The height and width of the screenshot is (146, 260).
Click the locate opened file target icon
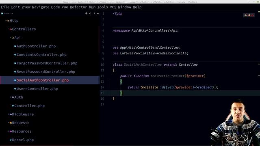point(86,13)
